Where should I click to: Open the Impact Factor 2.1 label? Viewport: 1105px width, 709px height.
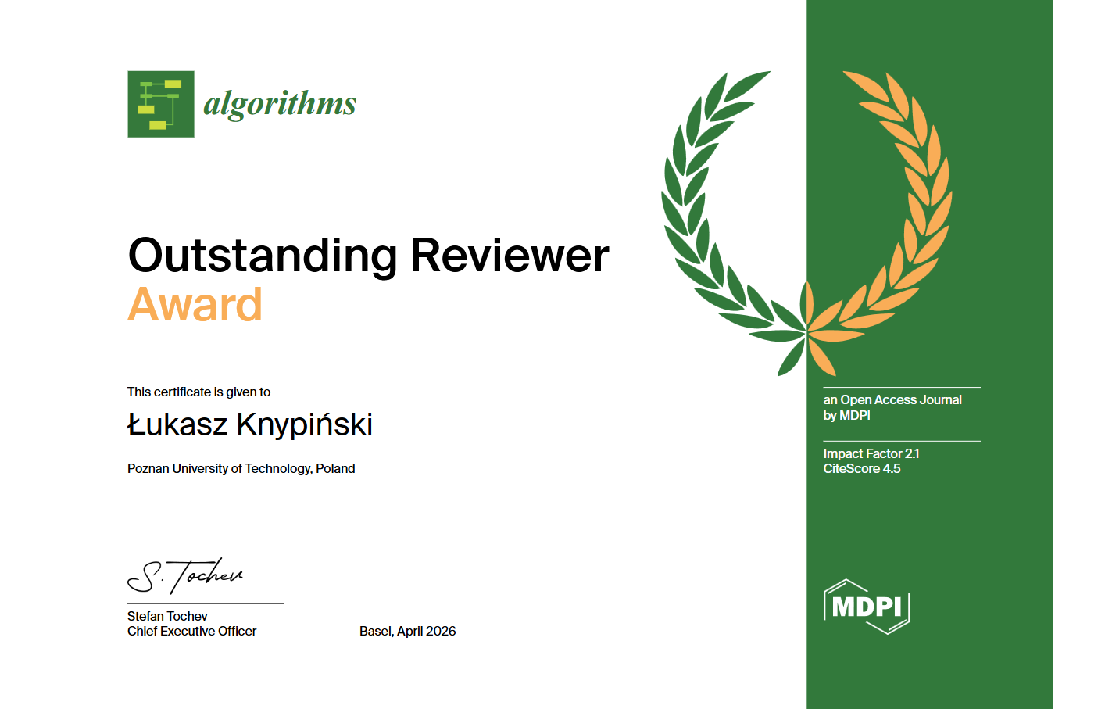[871, 453]
